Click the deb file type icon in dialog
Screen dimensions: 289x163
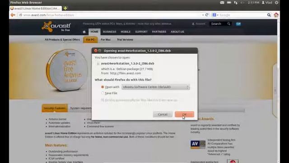click(x=98, y=63)
